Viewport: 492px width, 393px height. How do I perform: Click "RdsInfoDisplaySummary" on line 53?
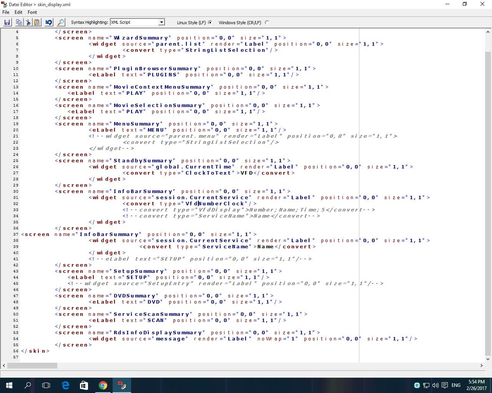[158, 332]
